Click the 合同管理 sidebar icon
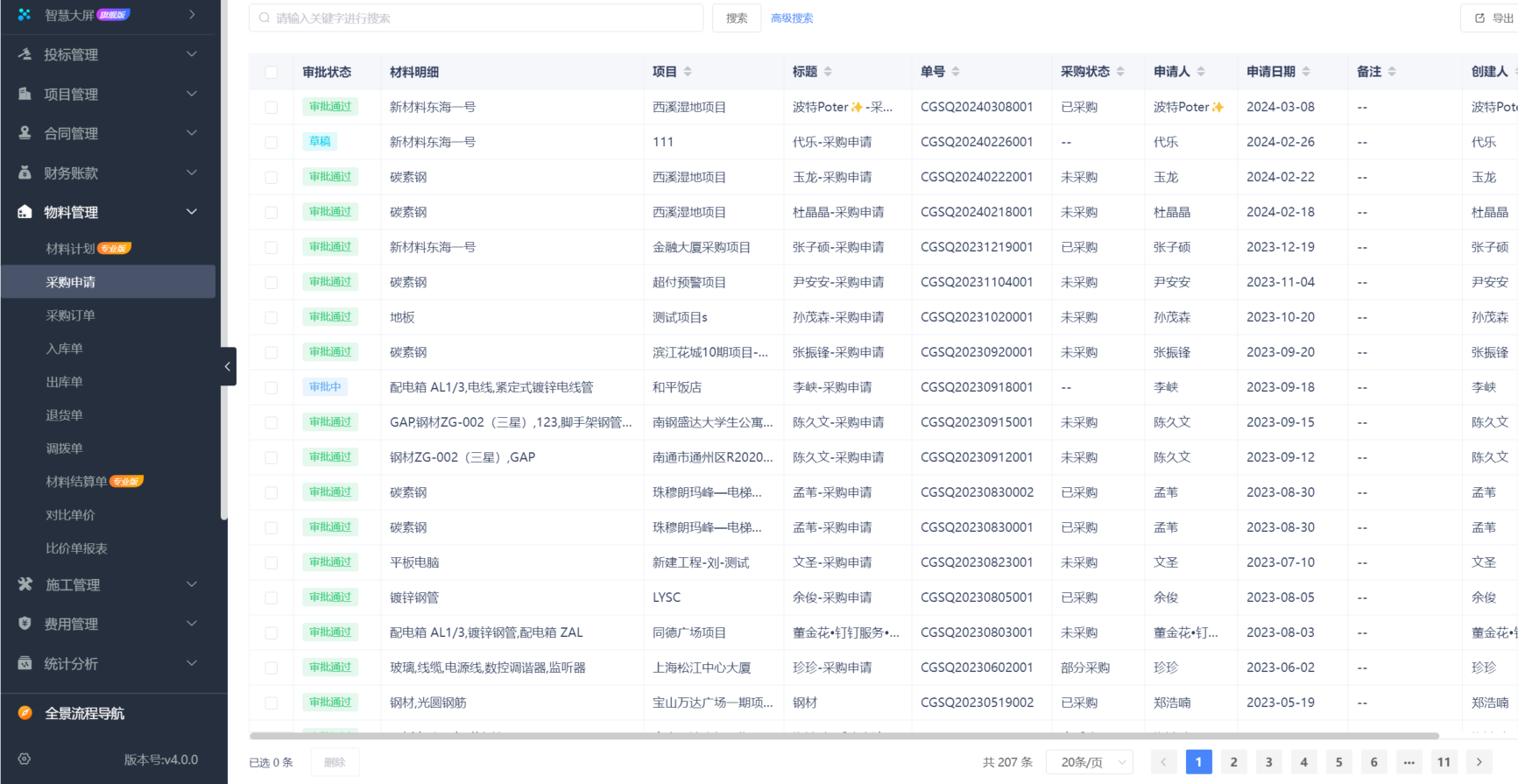 [25, 133]
